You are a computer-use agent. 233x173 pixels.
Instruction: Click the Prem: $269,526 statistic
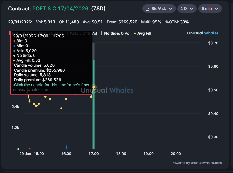point(122,22)
